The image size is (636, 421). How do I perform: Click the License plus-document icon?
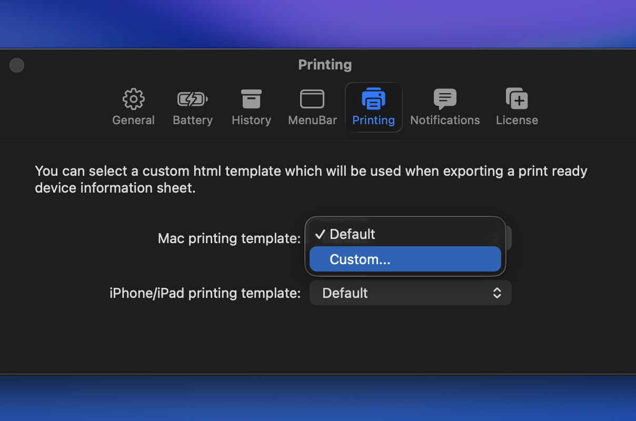tap(516, 99)
